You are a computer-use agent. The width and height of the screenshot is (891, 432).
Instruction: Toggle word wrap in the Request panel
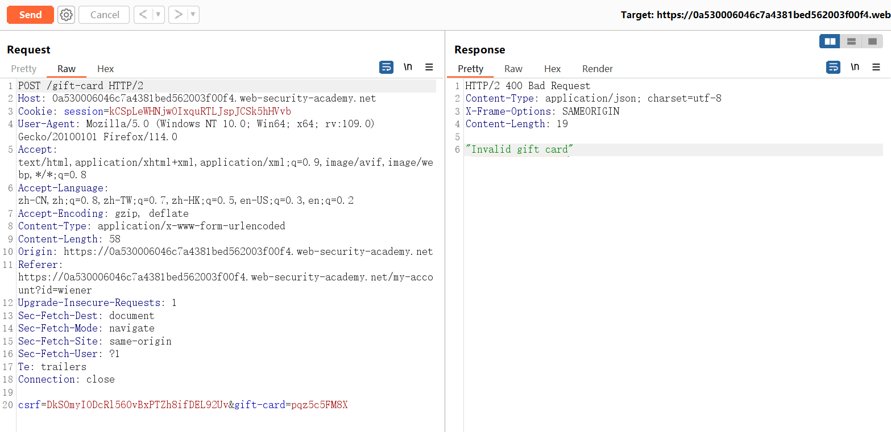[x=386, y=68]
